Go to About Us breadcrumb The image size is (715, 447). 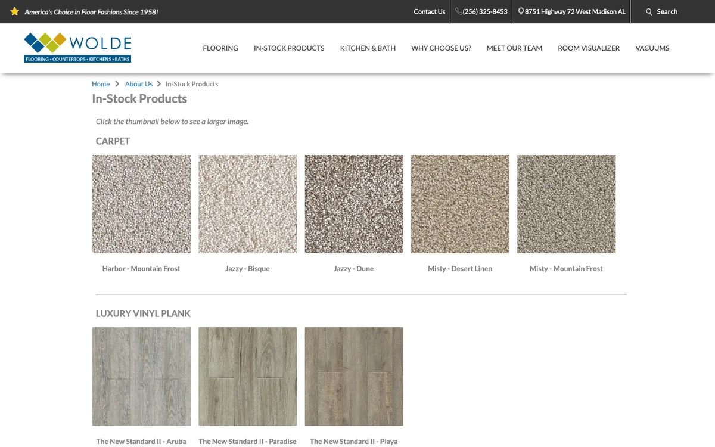(139, 84)
